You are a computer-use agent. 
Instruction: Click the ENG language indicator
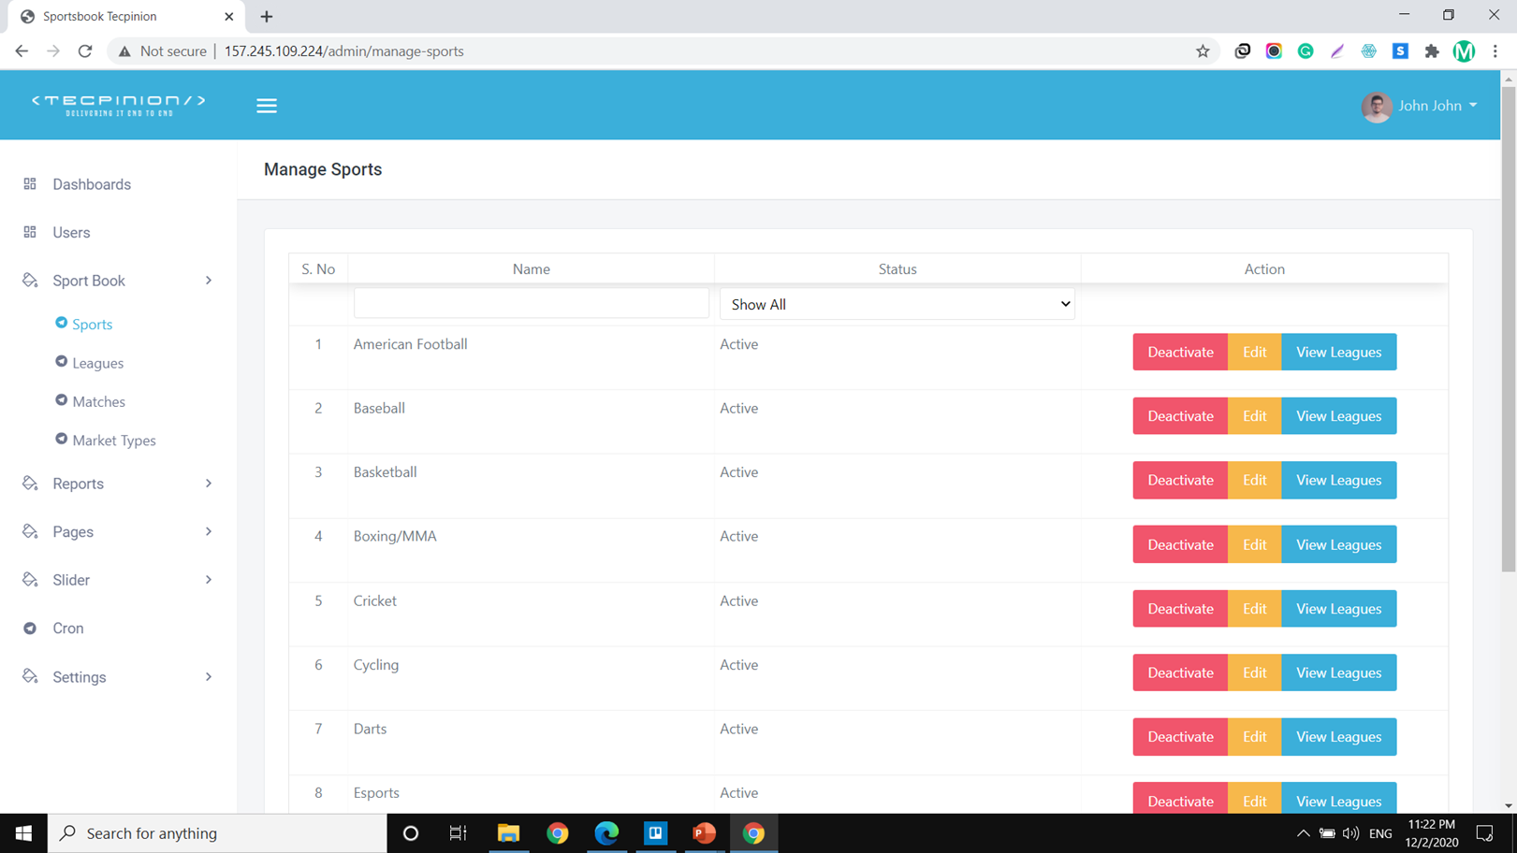click(1380, 833)
